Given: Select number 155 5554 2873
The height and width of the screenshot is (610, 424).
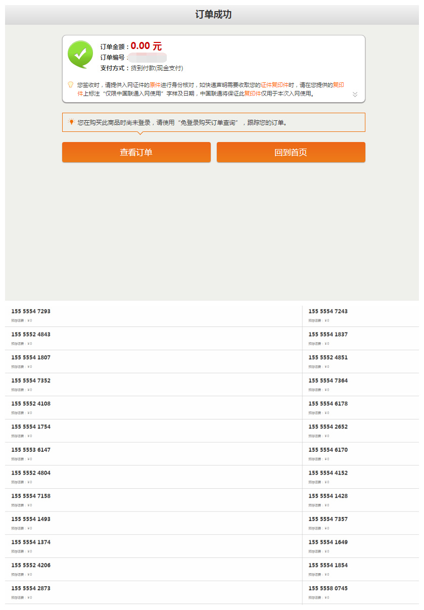Looking at the screenshot, I should tap(31, 589).
